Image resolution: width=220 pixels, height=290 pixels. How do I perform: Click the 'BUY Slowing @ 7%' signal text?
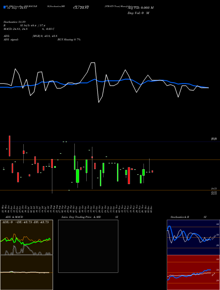pyautogui.click(x=69, y=40)
